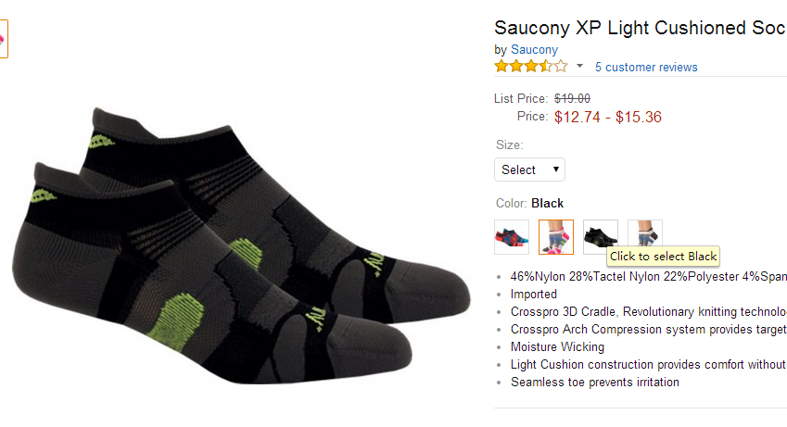This screenshot has width=787, height=427.
Task: Open the Size Select dropdown
Action: (529, 170)
